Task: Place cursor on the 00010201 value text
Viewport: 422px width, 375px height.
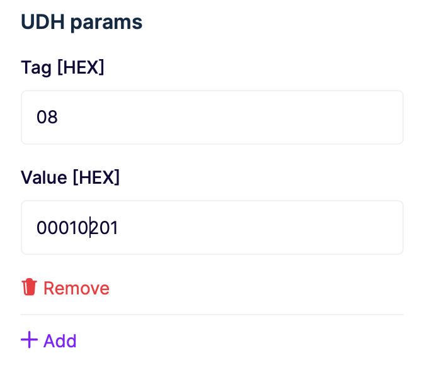Action: [77, 228]
